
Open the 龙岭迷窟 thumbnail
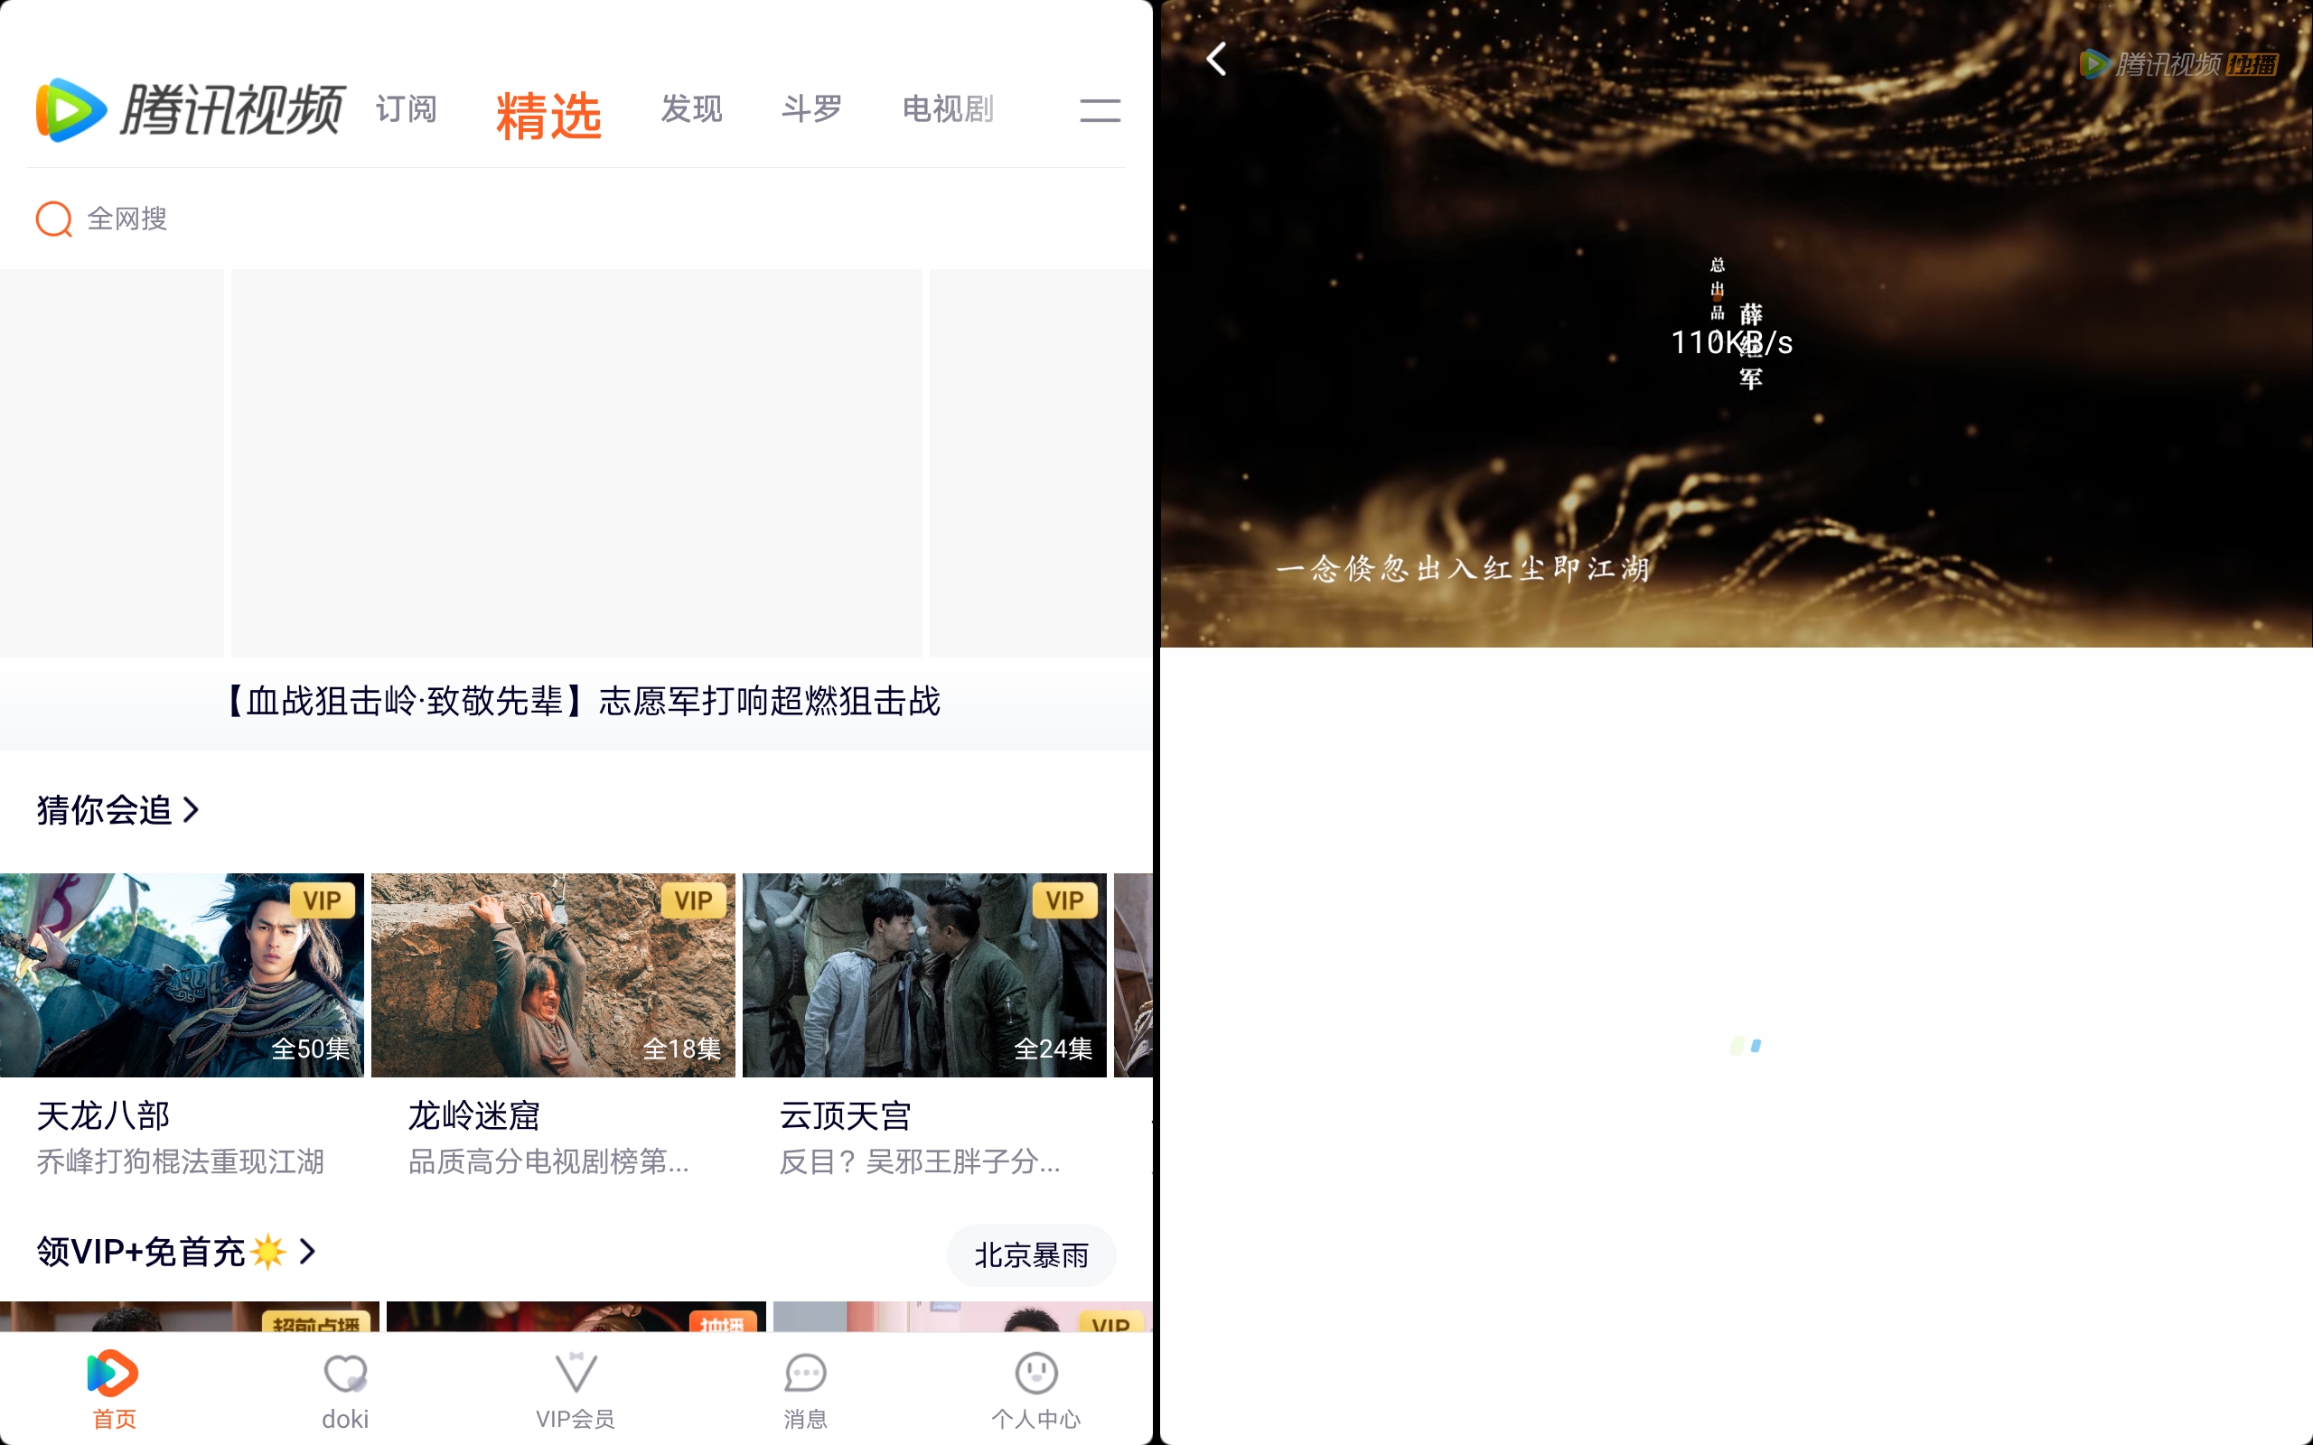pyautogui.click(x=553, y=974)
